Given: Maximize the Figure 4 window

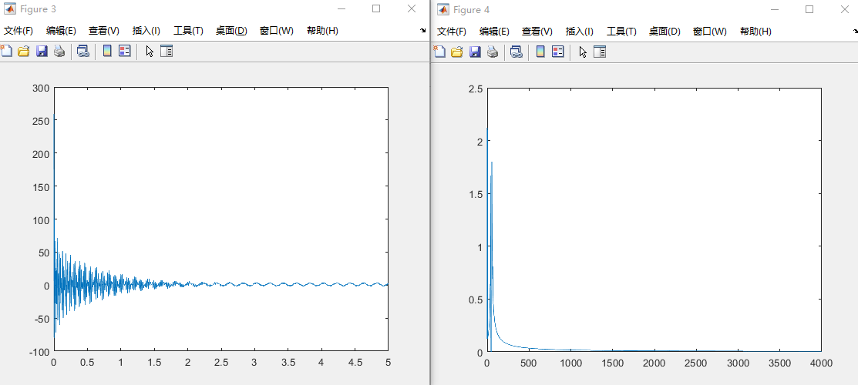Looking at the screenshot, I should (809, 9).
